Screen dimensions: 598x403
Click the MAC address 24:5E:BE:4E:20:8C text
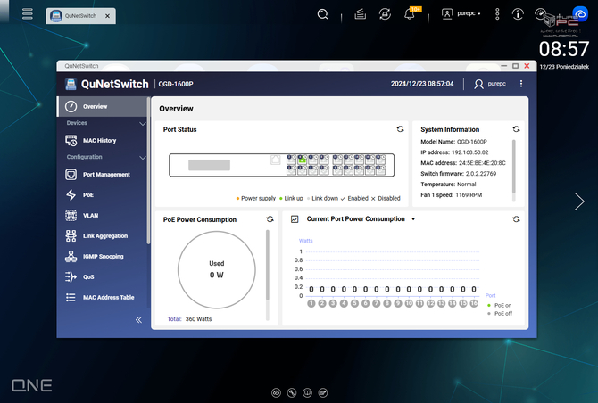click(463, 163)
